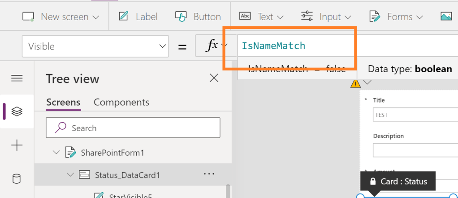The height and width of the screenshot is (198, 458).
Task: Open the Visible property selector
Action: click(95, 46)
